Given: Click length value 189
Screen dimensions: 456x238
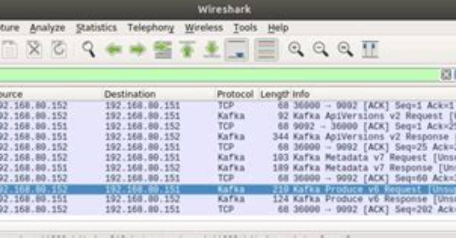Looking at the screenshot, I should tap(280, 168).
